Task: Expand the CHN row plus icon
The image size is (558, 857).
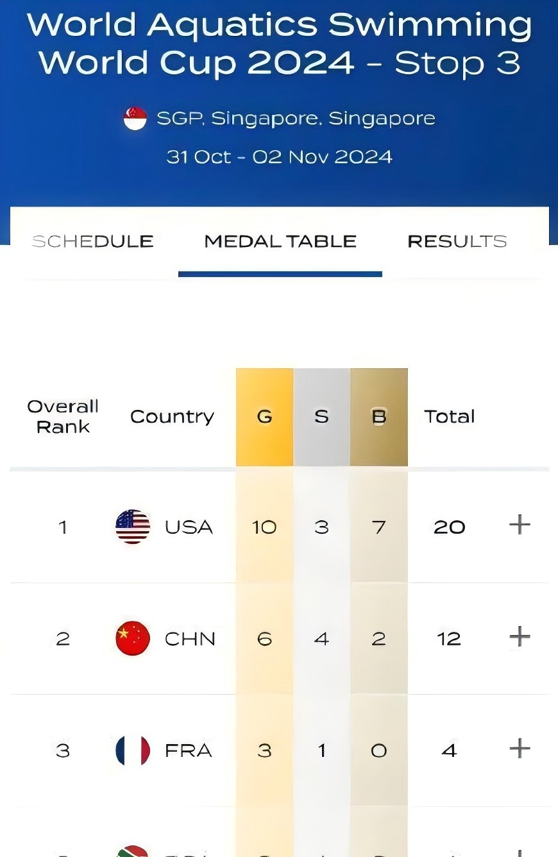Action: point(519,637)
